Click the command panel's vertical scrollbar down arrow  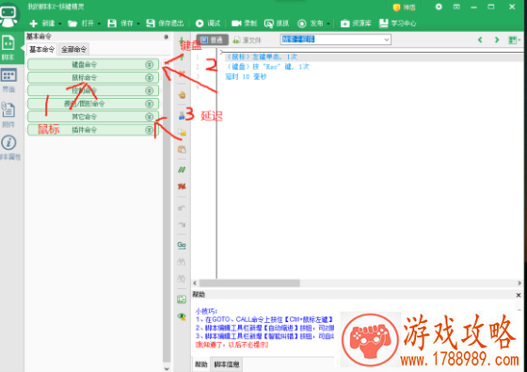coord(167,368)
